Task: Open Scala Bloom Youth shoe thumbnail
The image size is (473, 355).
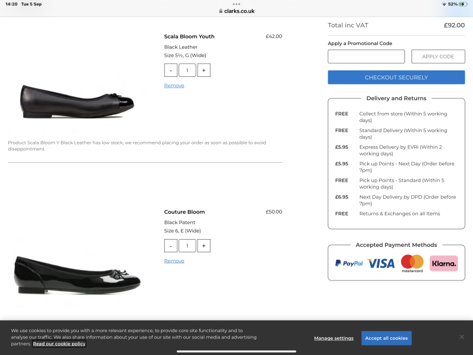Action: click(x=77, y=102)
